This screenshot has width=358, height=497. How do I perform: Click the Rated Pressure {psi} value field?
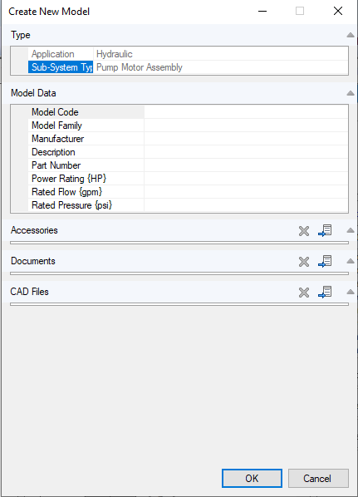tap(246, 205)
